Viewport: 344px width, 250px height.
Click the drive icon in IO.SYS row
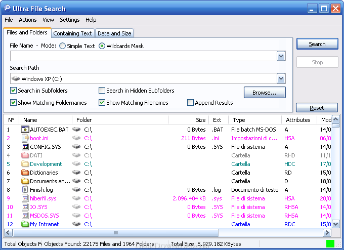click(76, 207)
